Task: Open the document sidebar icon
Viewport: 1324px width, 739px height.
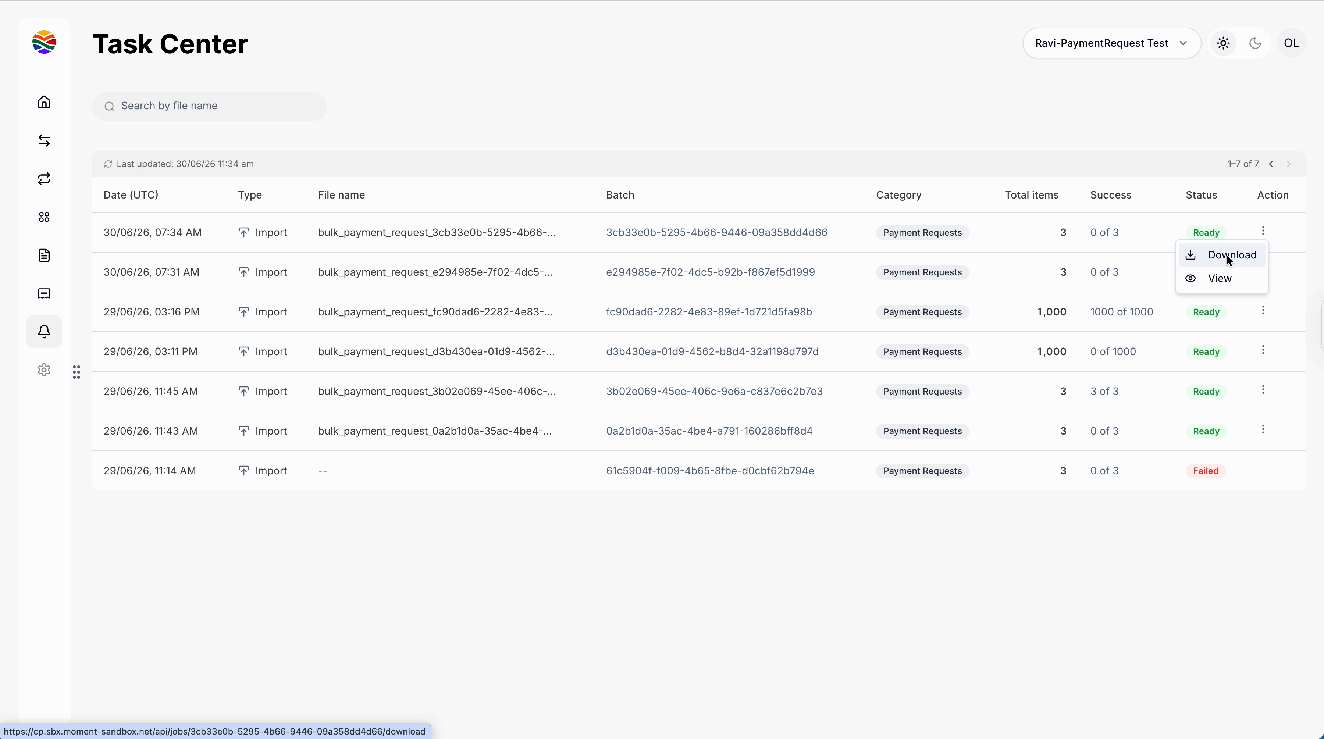Action: (44, 256)
